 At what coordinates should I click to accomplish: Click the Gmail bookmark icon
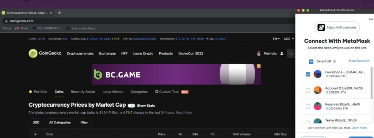17,28
